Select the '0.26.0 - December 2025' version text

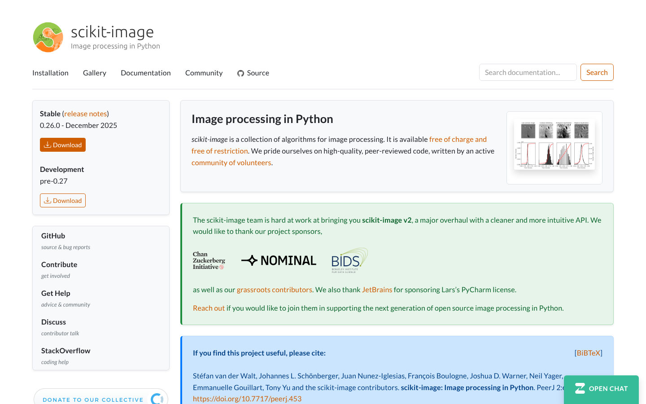pyautogui.click(x=79, y=125)
